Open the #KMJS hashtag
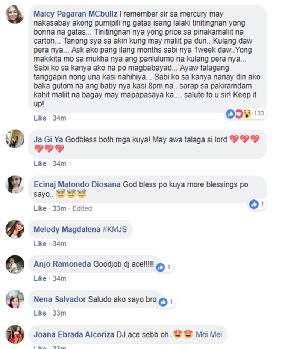Viewport: 282px width, 349px height. (115, 229)
